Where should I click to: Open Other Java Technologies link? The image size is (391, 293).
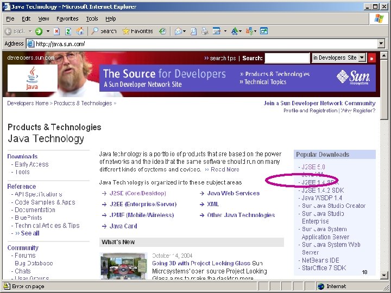241,215
